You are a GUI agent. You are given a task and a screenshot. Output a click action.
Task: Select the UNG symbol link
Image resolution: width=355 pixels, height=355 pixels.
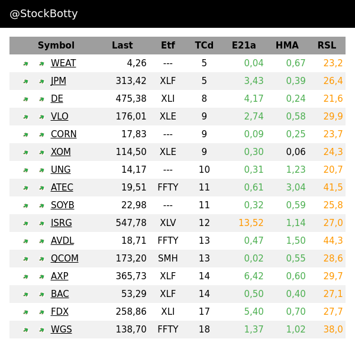pos(60,170)
